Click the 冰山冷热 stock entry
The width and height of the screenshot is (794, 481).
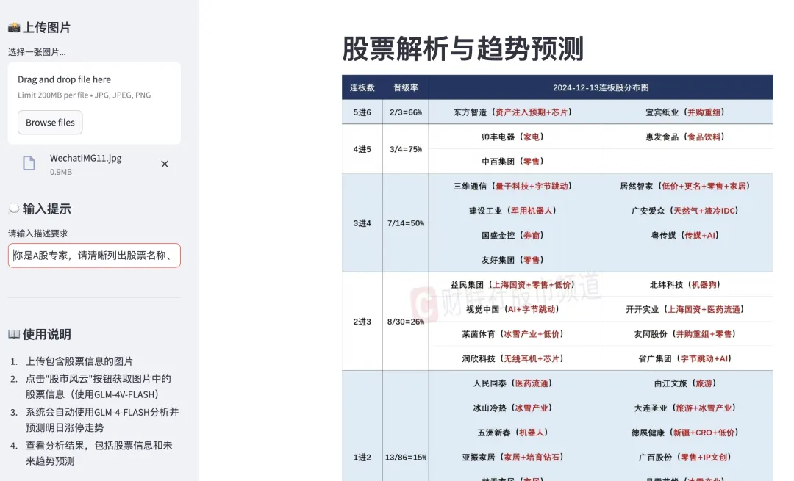513,408
